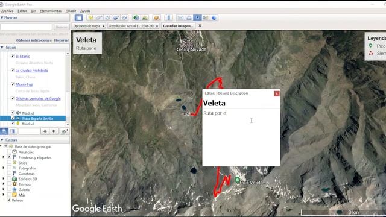Click the Guardar imagen button
This screenshot has height=217, width=386.
[178, 26]
